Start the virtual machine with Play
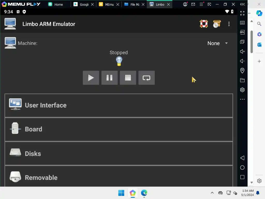The image size is (265, 199). [x=91, y=78]
